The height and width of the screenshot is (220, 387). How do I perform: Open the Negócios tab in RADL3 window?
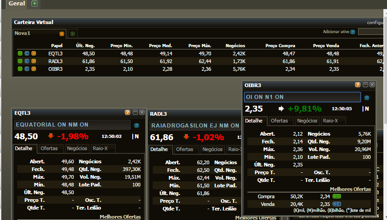[212, 149]
